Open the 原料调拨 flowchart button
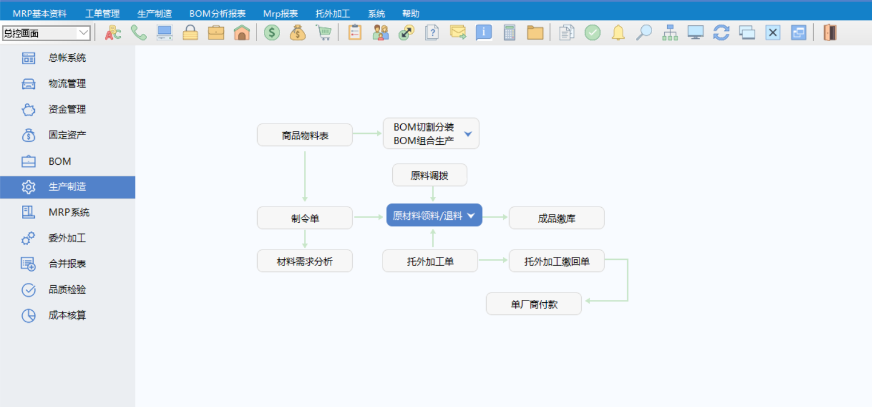The height and width of the screenshot is (407, 872). click(429, 175)
